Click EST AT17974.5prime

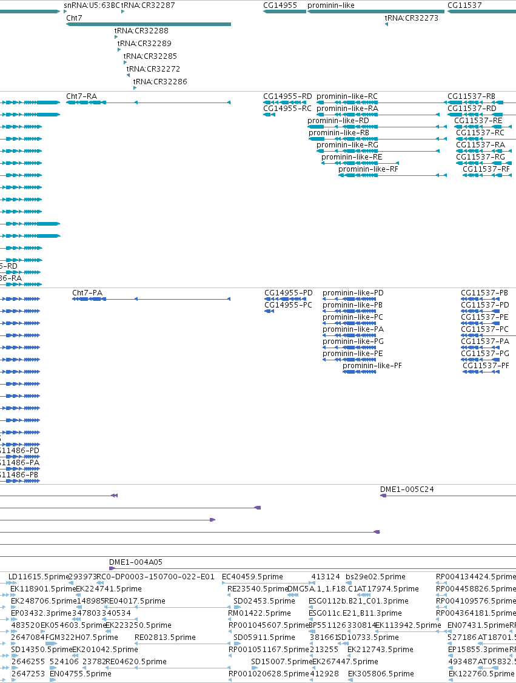388,589
